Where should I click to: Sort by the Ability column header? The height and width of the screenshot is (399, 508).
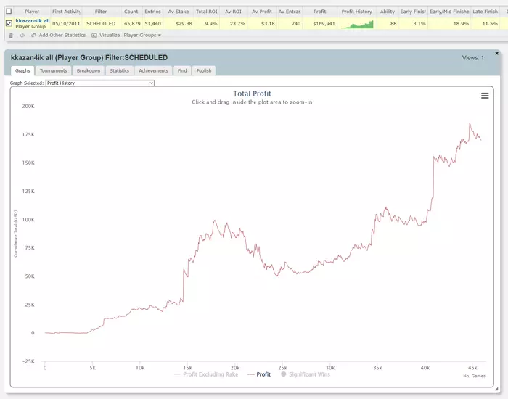click(x=387, y=12)
